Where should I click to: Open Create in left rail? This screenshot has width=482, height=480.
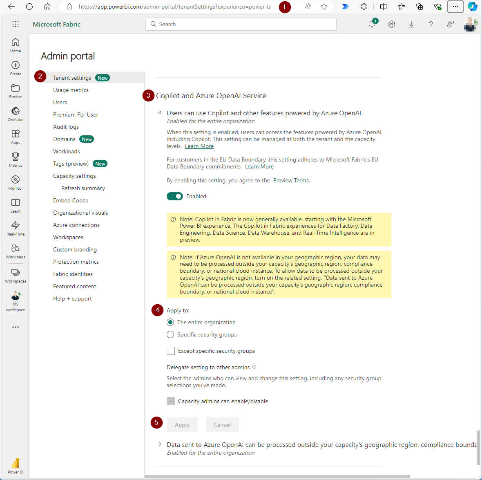(16, 68)
